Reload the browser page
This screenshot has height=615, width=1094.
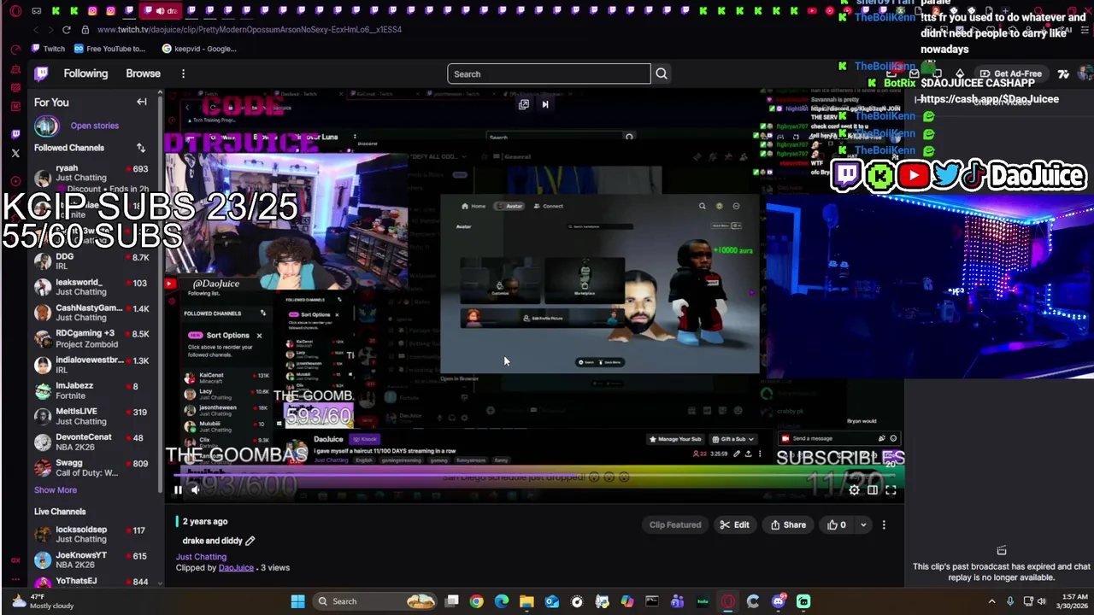pos(66,30)
